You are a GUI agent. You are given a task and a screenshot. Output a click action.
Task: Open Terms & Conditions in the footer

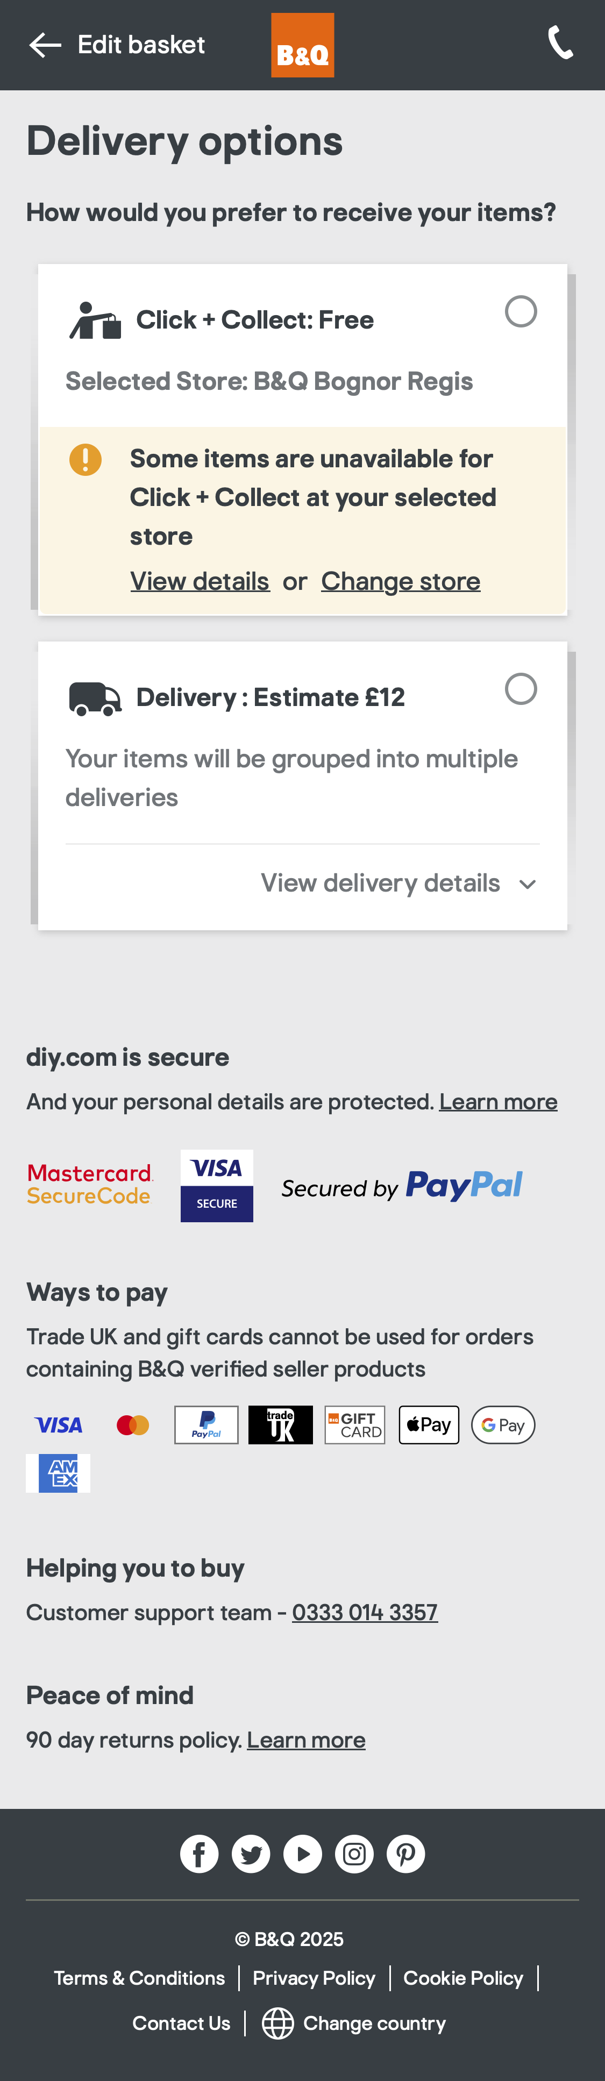(139, 1978)
